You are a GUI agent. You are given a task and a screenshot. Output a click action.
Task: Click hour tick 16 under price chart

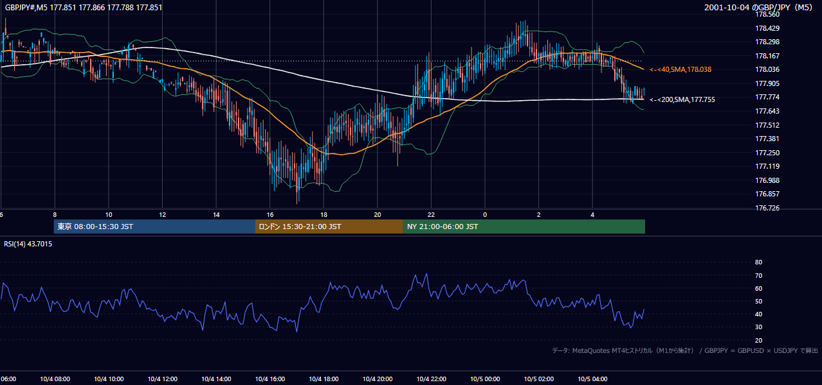(x=270, y=214)
